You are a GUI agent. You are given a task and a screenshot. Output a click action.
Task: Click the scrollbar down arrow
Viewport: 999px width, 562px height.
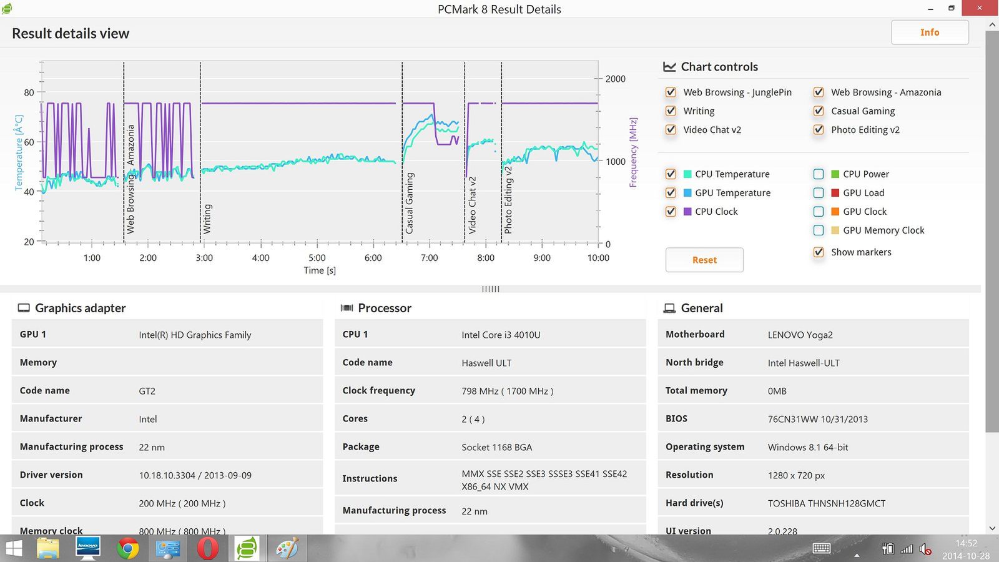[x=992, y=528]
